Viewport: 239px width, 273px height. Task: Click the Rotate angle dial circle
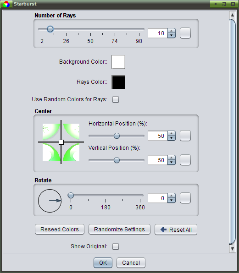point(50,201)
